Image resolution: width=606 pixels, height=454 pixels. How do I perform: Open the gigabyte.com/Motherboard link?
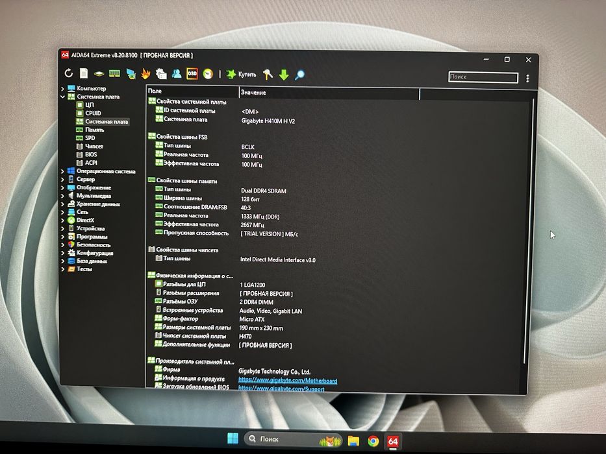(288, 381)
